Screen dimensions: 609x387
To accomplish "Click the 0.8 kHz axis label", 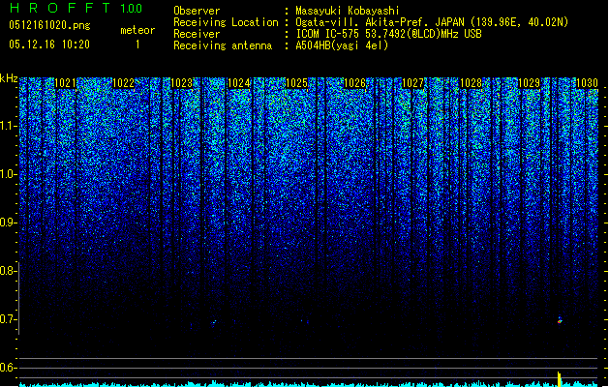I will pyautogui.click(x=8, y=271).
